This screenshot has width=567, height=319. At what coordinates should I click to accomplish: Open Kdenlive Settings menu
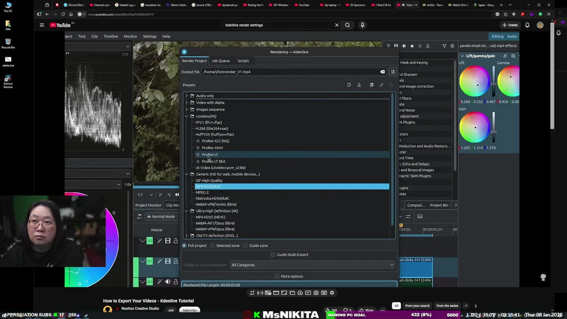(x=150, y=36)
